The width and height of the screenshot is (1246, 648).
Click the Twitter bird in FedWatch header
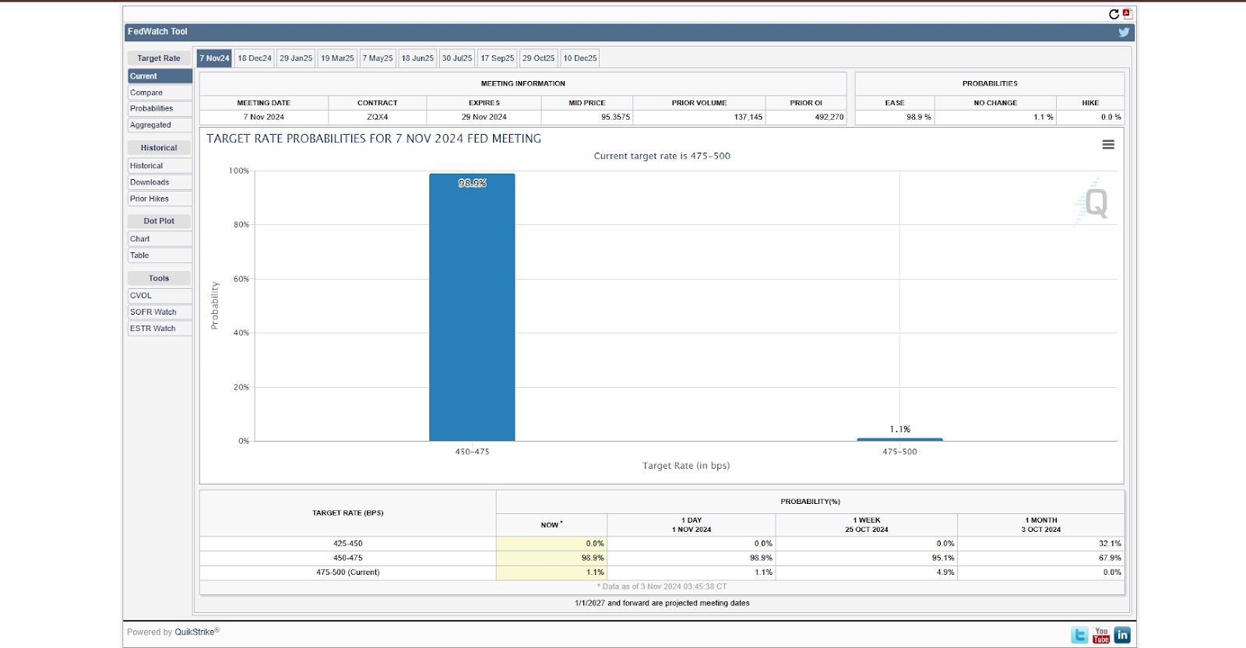pyautogui.click(x=1124, y=32)
